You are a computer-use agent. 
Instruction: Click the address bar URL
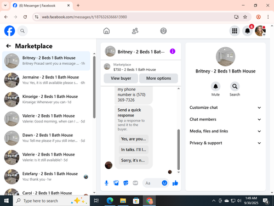(84, 17)
